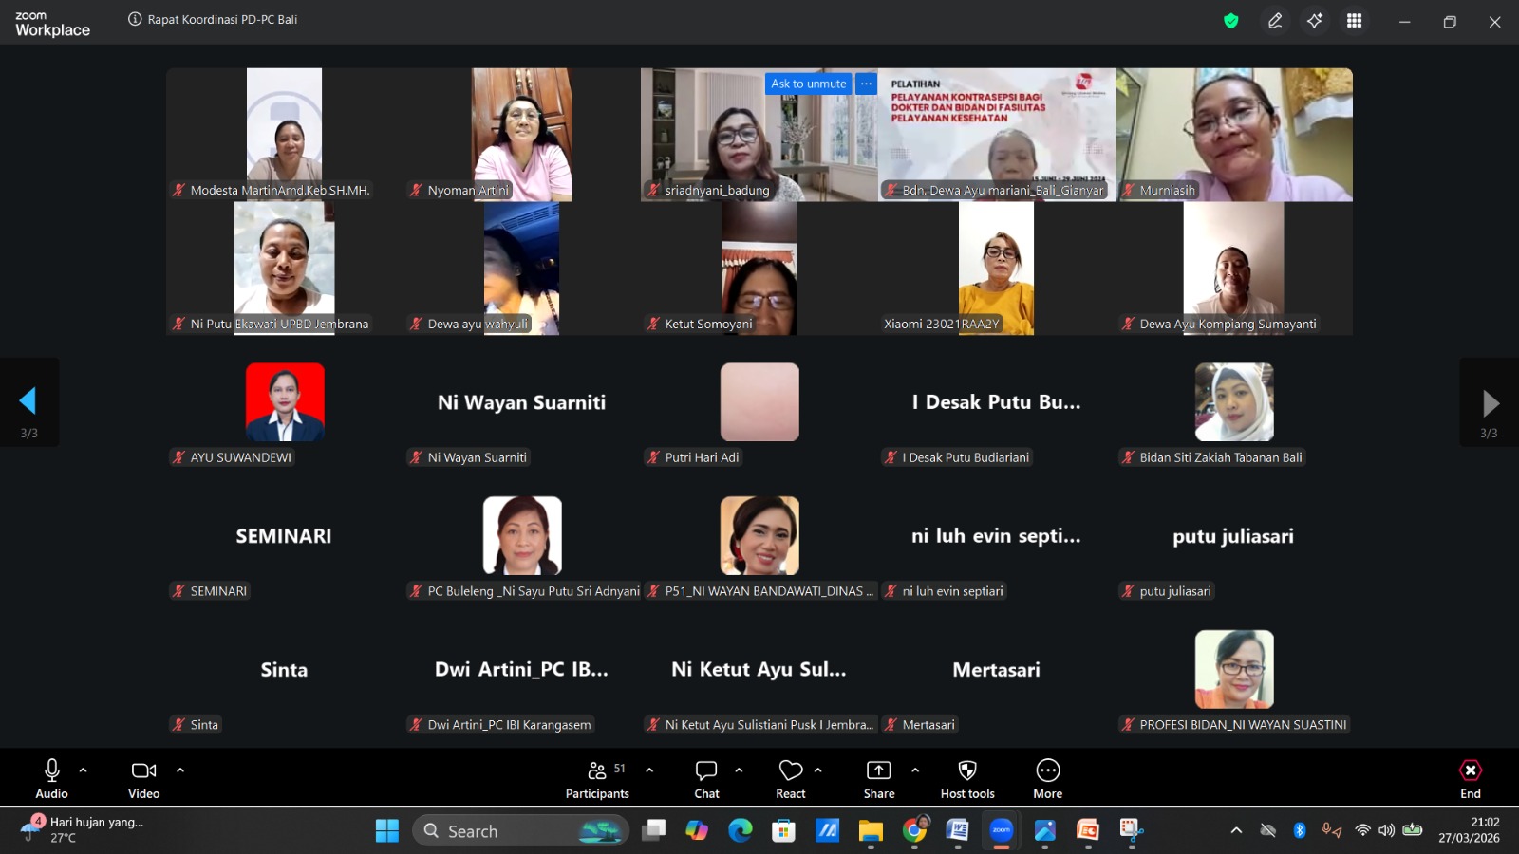Open the AI Companion sparkle icon
The width and height of the screenshot is (1519, 854).
coord(1315,21)
